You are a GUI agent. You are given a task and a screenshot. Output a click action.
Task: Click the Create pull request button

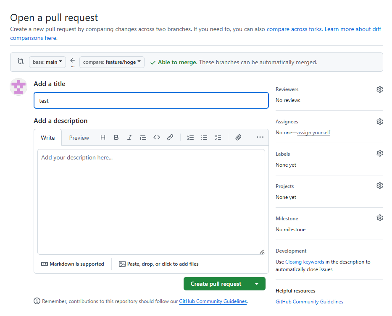(x=216, y=284)
